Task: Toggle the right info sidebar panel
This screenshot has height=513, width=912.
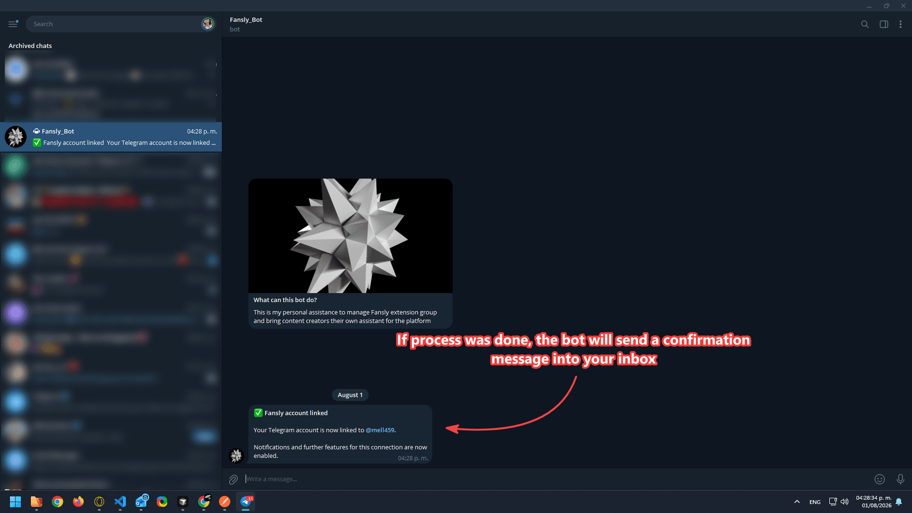Action: coord(884,24)
